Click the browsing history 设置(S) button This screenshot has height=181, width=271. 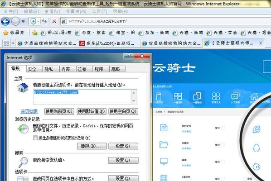[x=123, y=146]
